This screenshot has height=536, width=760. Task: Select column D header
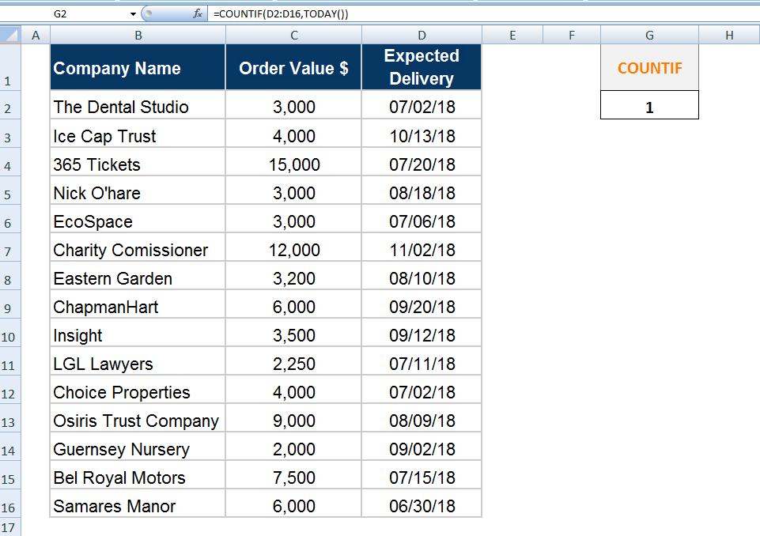pos(422,35)
